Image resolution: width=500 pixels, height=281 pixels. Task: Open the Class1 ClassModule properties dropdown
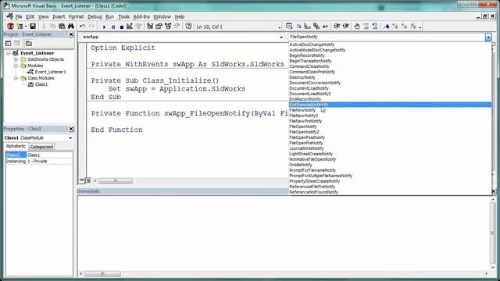point(70,138)
